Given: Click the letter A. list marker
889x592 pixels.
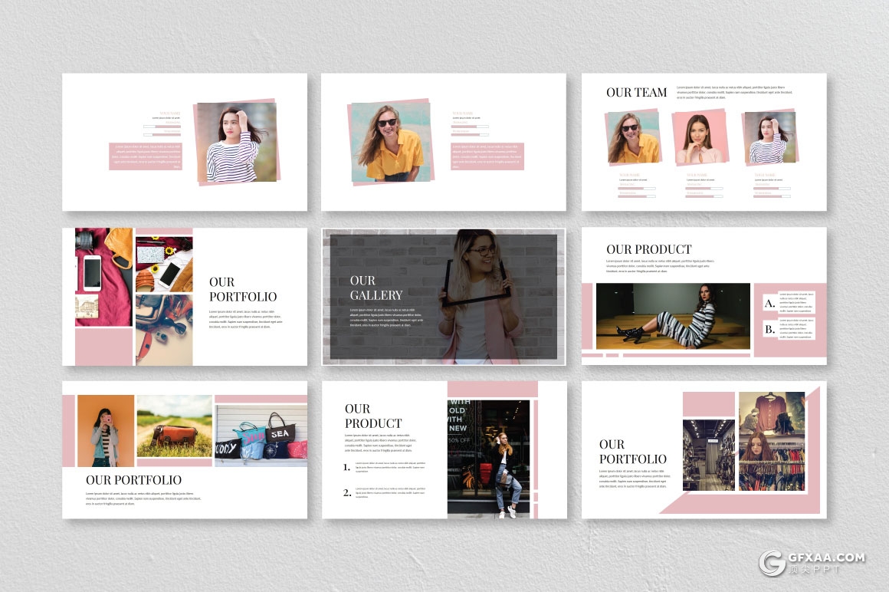Looking at the screenshot, I should pyautogui.click(x=769, y=304).
